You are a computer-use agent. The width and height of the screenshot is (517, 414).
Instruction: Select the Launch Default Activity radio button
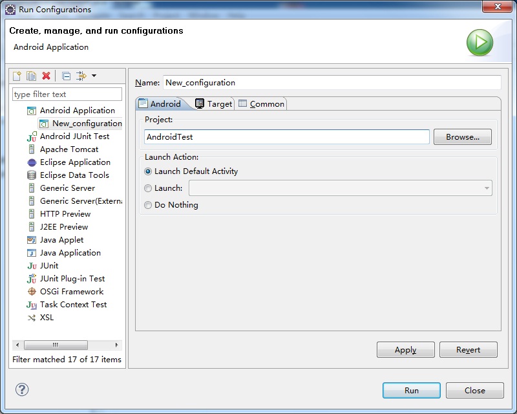[x=148, y=171]
